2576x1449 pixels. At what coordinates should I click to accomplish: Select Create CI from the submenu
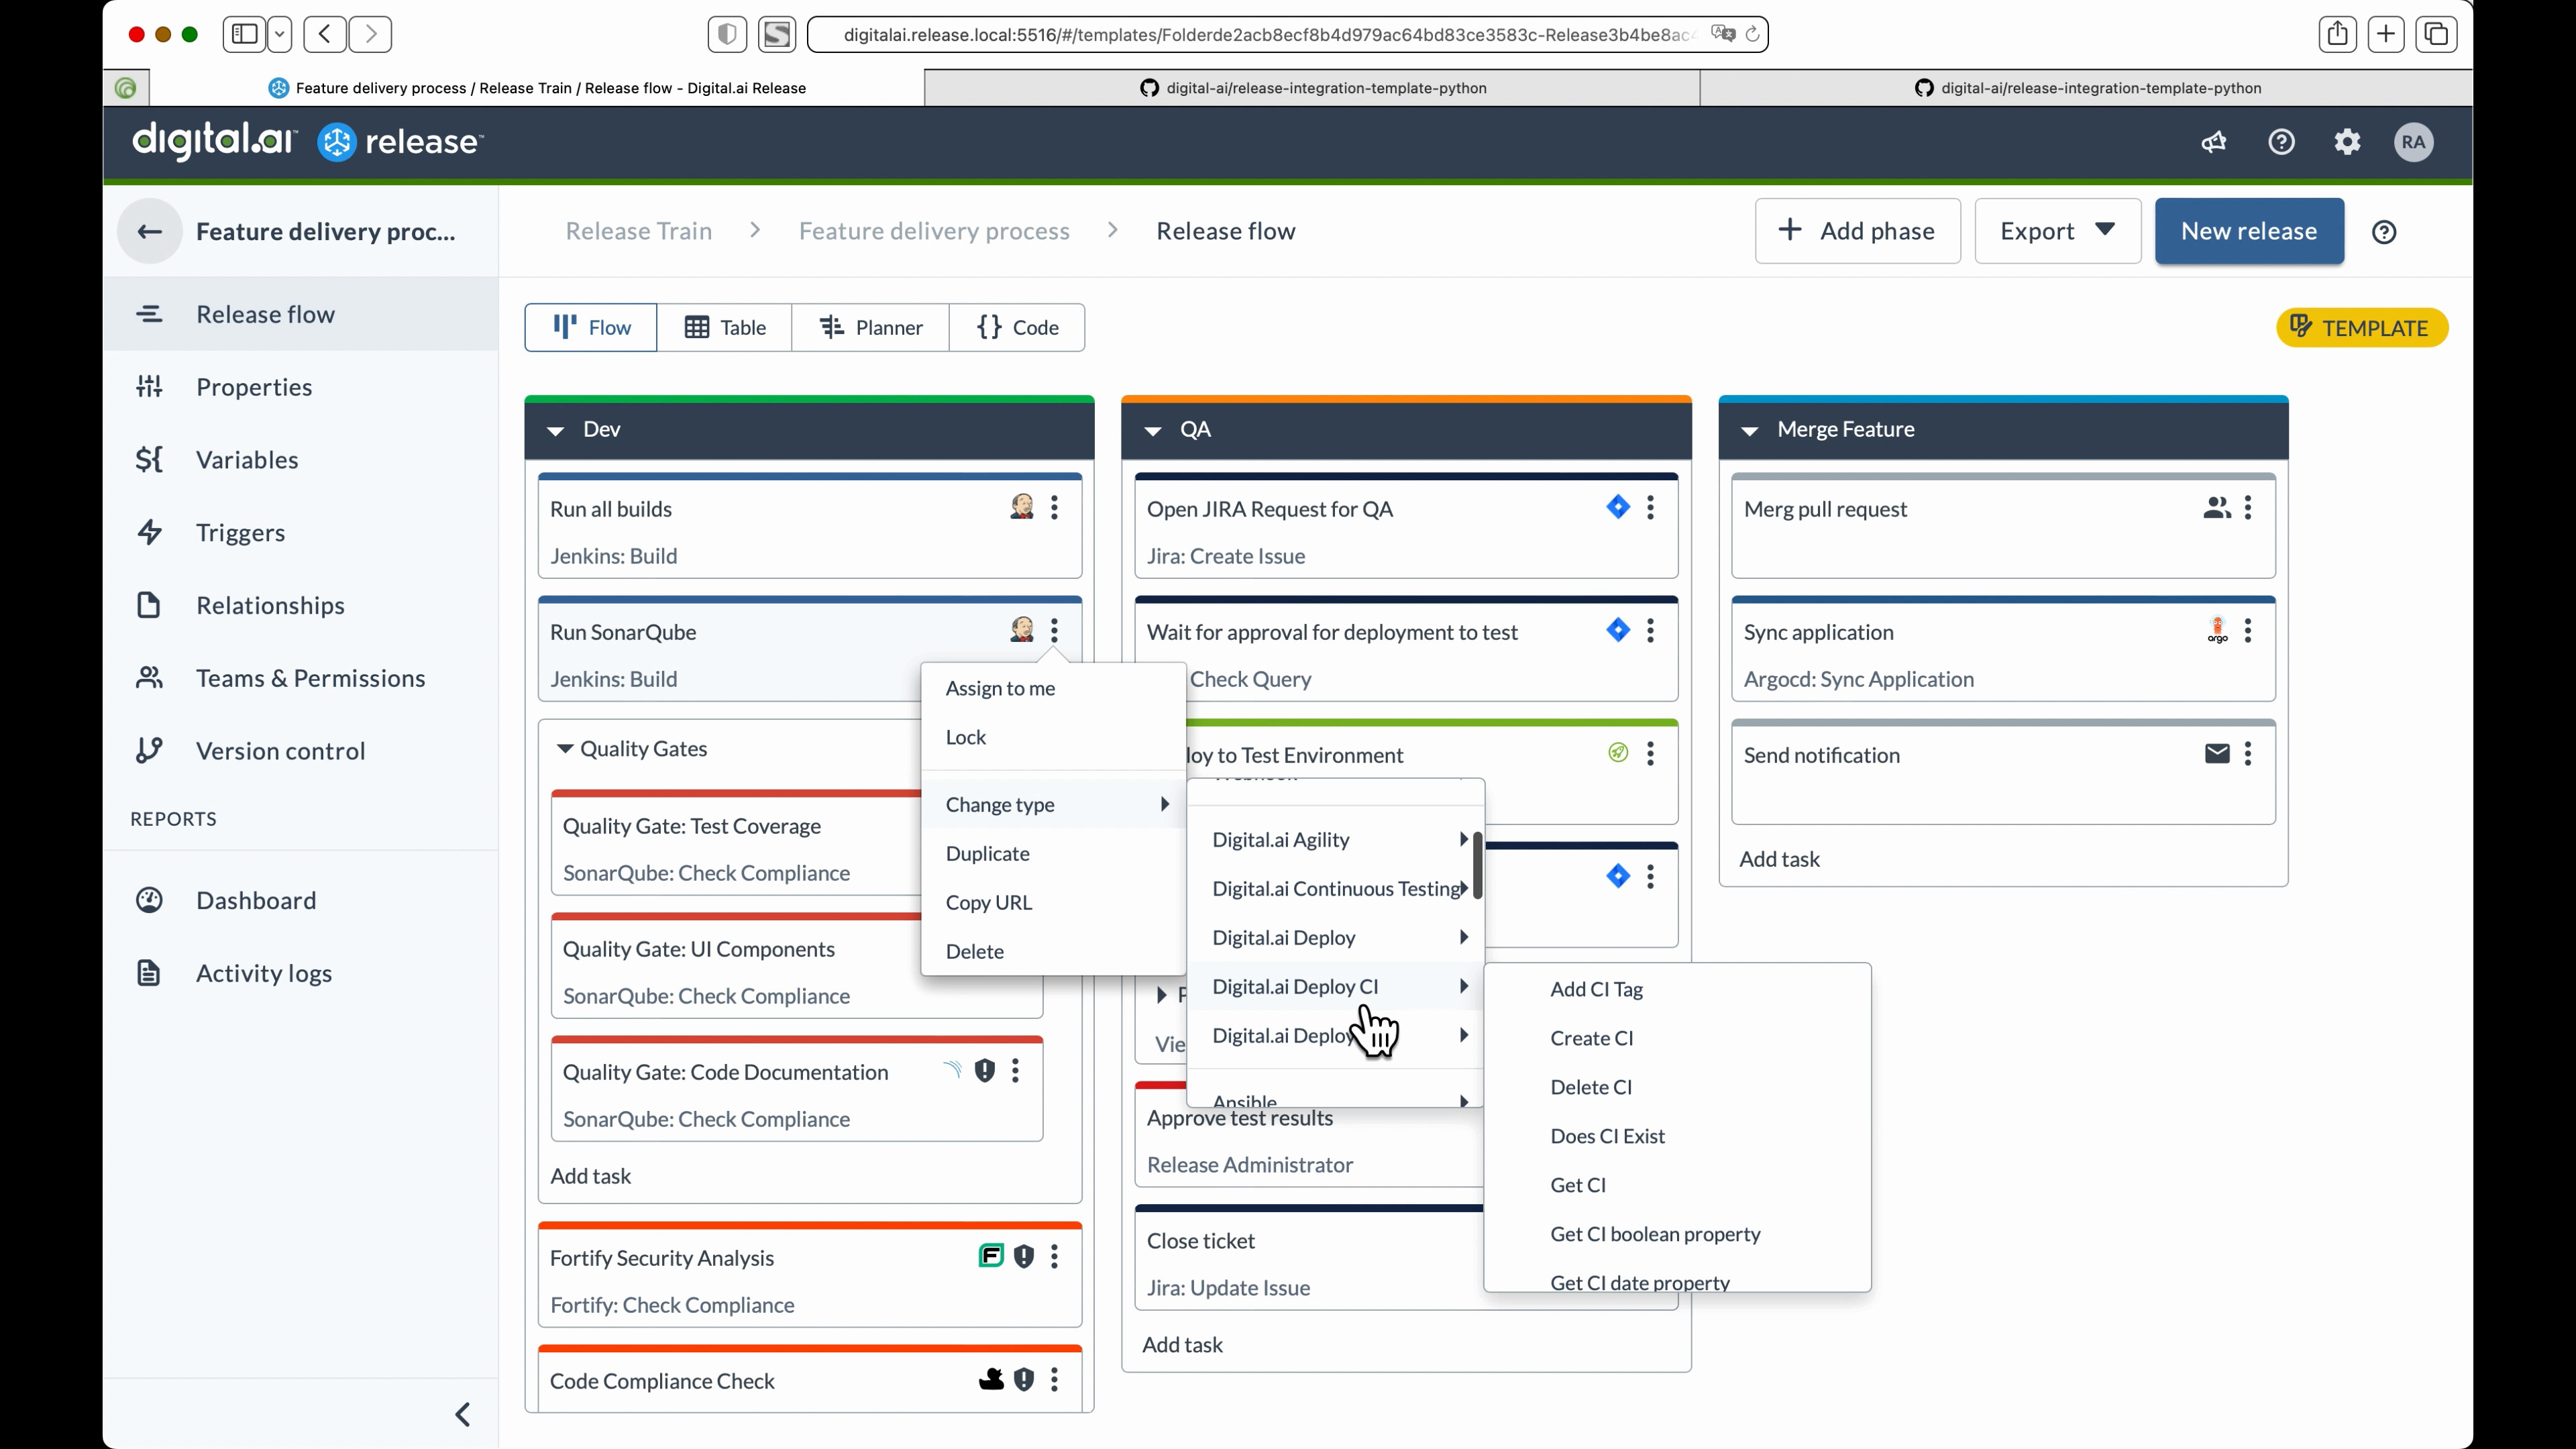1591,1038
